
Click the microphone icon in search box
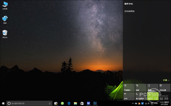tap(50, 103)
